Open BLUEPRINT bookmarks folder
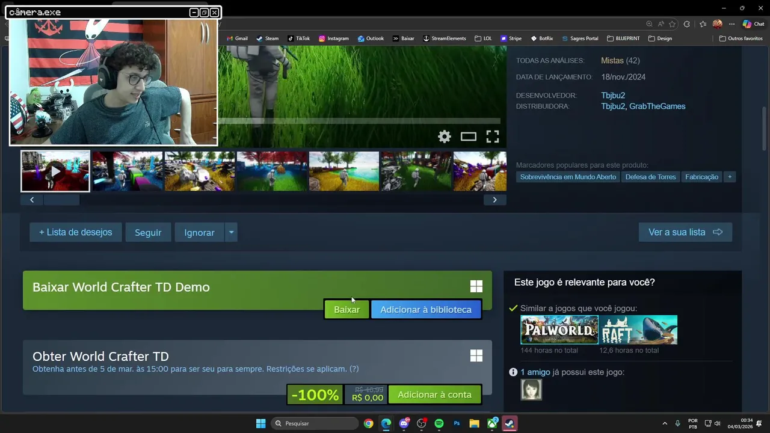 623,38
